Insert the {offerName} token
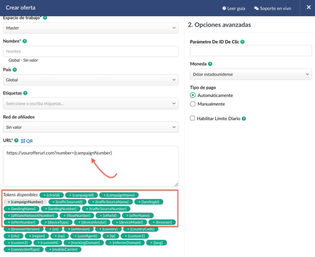This screenshot has height=257, width=315. (138, 215)
